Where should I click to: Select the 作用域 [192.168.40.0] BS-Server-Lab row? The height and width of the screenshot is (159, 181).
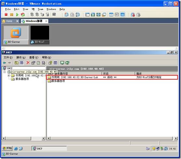pos(112,77)
